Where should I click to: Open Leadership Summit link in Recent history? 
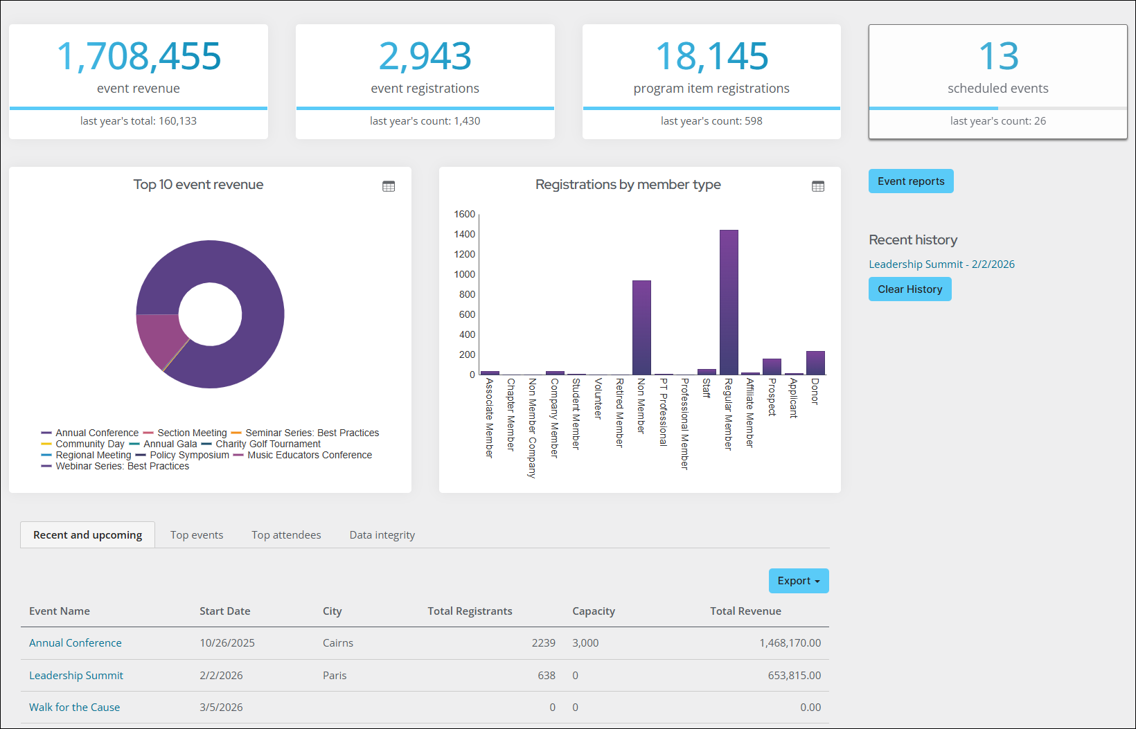(941, 264)
